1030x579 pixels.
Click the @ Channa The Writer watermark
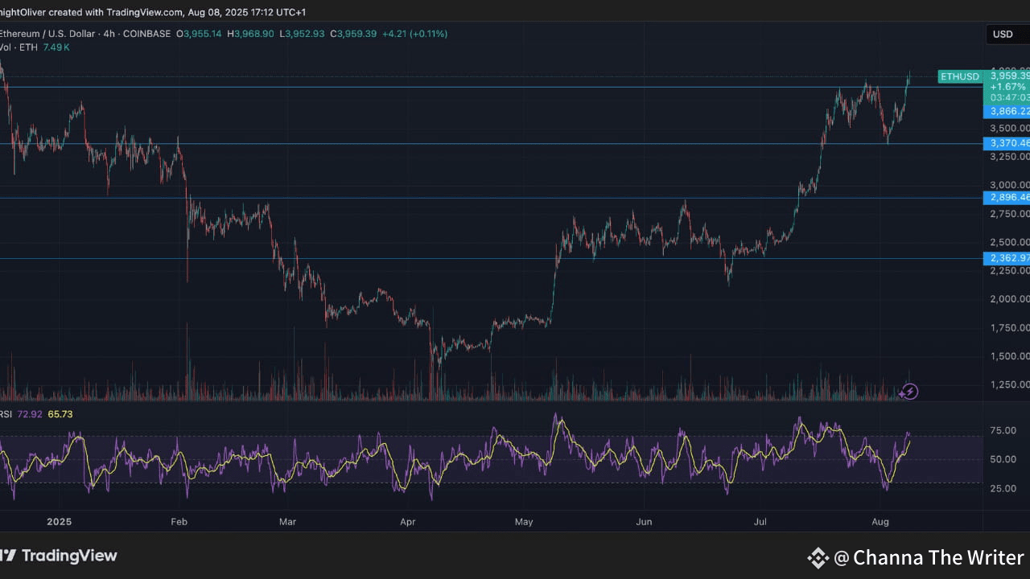pyautogui.click(x=929, y=557)
